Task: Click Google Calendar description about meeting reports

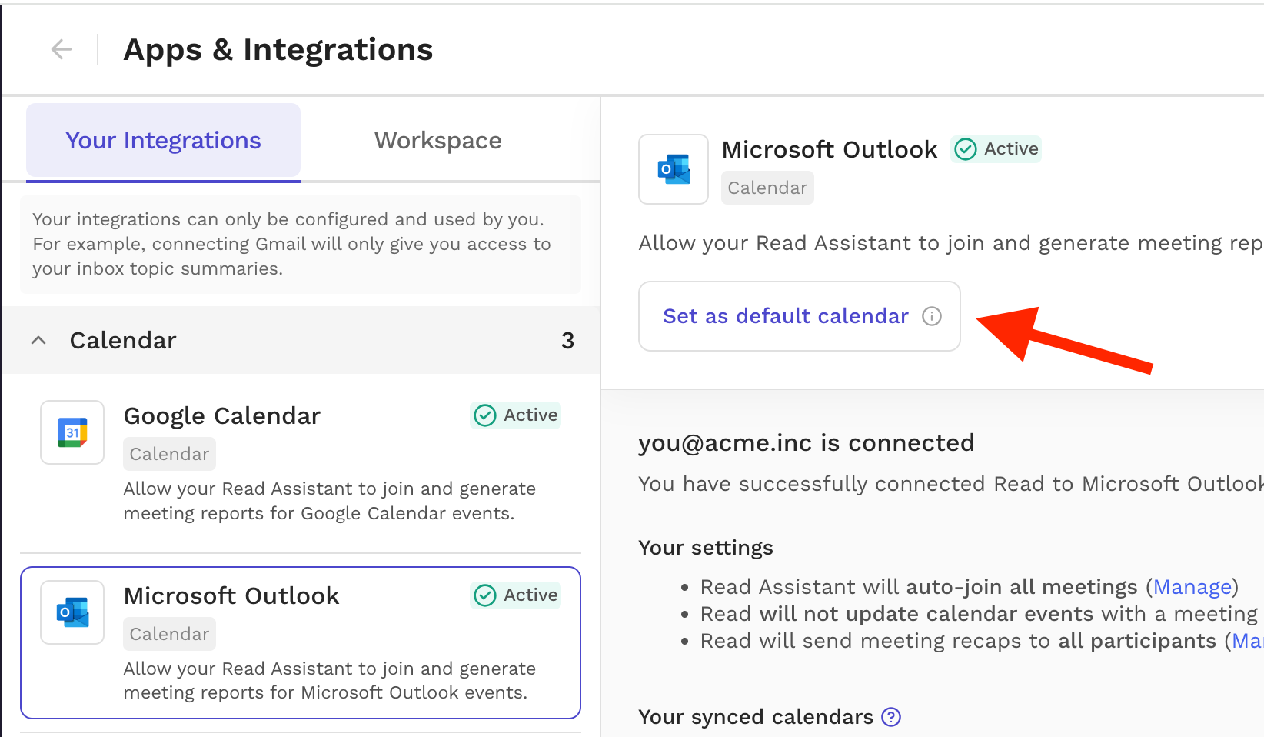Action: click(x=330, y=501)
